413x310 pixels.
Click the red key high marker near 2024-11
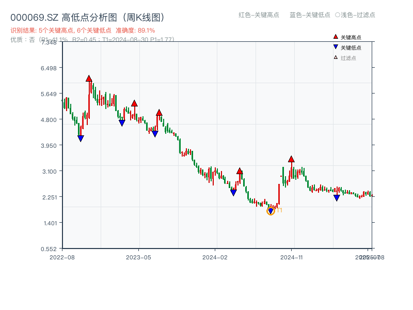291,159
